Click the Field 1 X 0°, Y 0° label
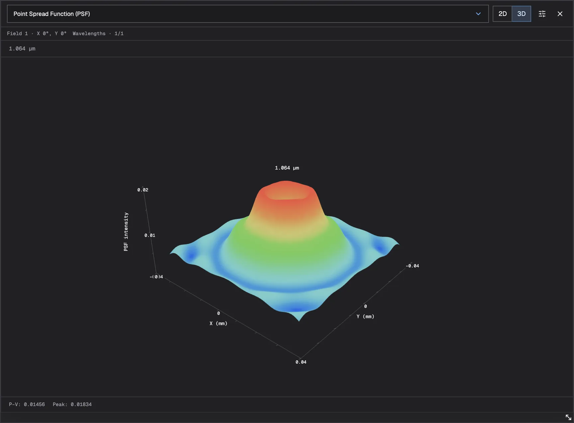Viewport: 574px width, 423px height. click(x=37, y=34)
